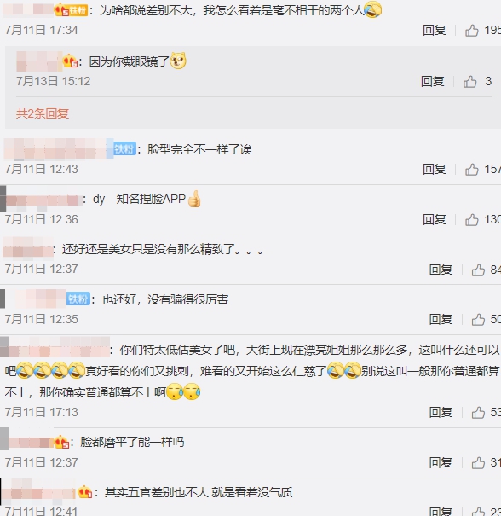Screen dimensions: 501x516
Task: Like the comment '脸型完全不一样了诶'
Action: click(x=472, y=170)
